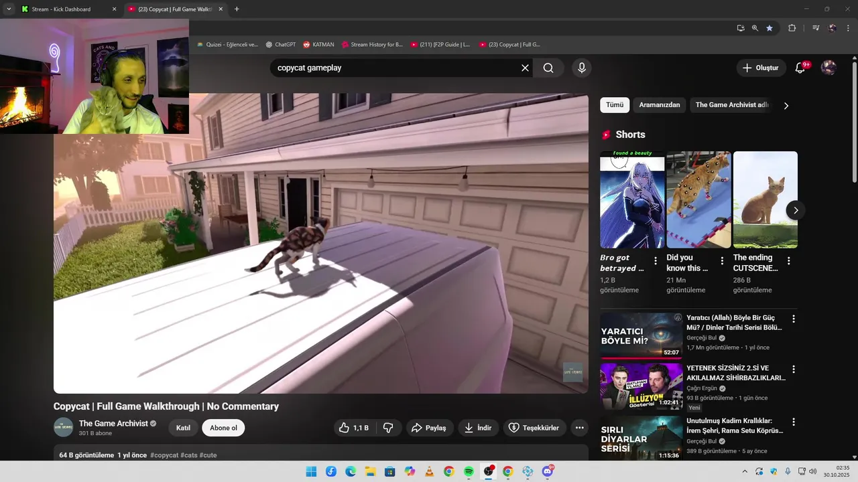Open options for 'Bro got betrayed' short

tap(656, 261)
